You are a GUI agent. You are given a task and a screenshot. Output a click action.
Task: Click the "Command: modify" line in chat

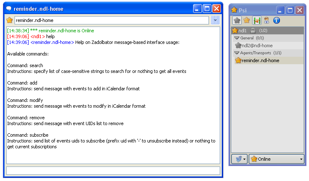pyautogui.click(x=25, y=100)
